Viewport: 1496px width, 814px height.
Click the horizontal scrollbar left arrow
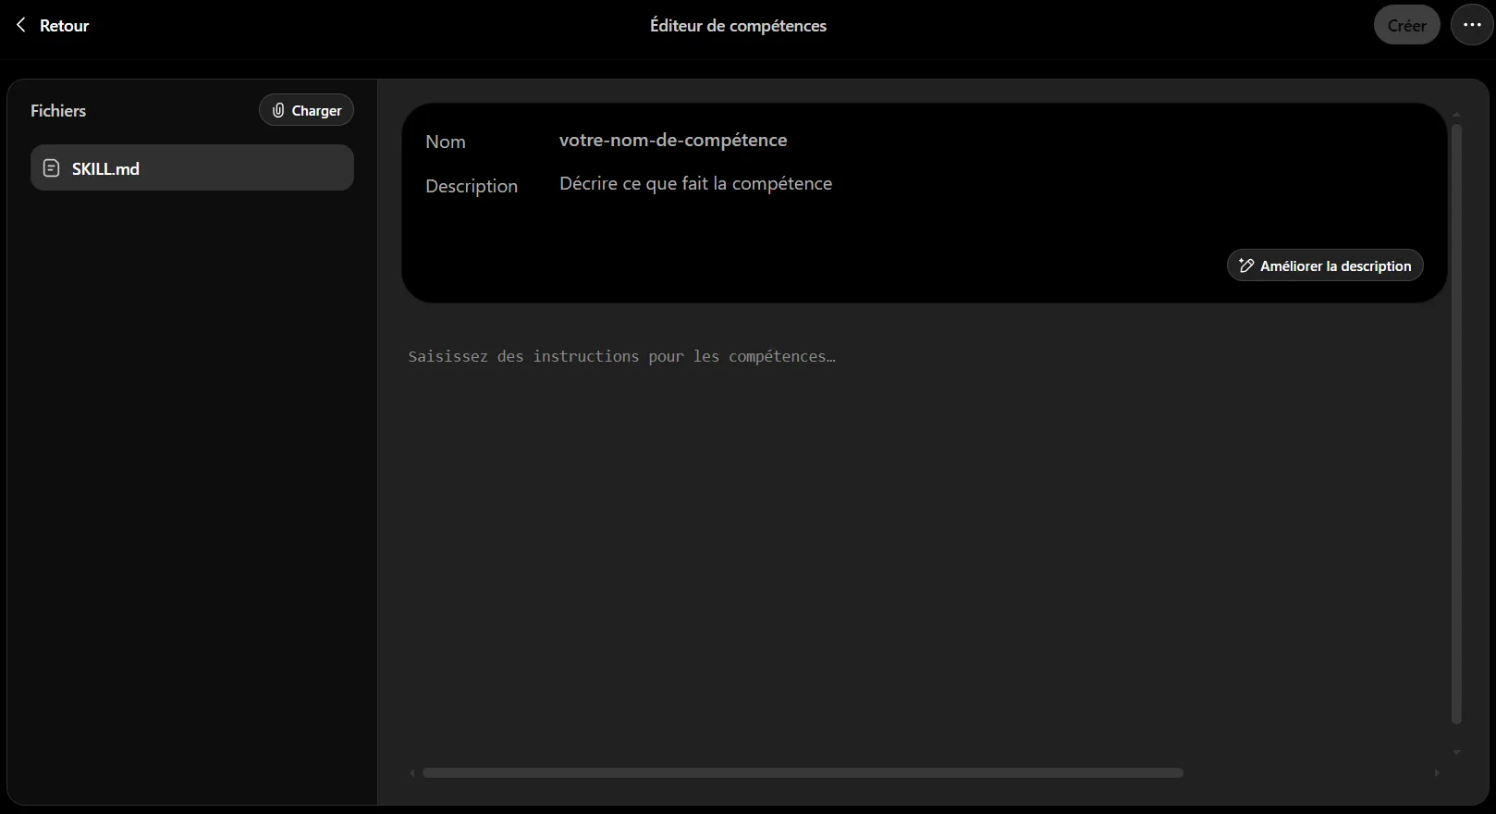click(412, 772)
